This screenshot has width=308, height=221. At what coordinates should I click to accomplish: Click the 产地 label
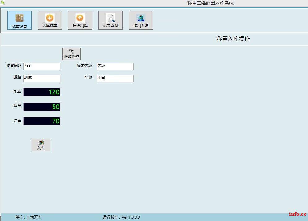coord(88,78)
